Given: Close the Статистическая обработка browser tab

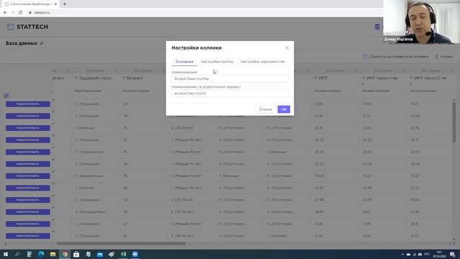Looking at the screenshot, I should [x=55, y=4].
